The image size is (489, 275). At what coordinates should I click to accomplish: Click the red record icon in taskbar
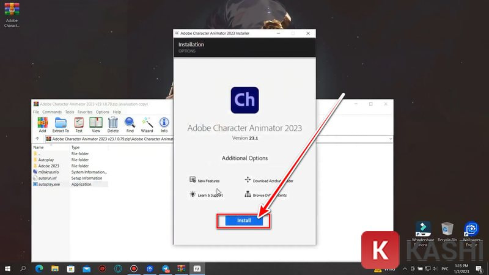coord(134,268)
